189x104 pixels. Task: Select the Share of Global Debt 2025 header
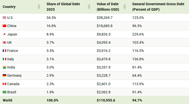60,7
